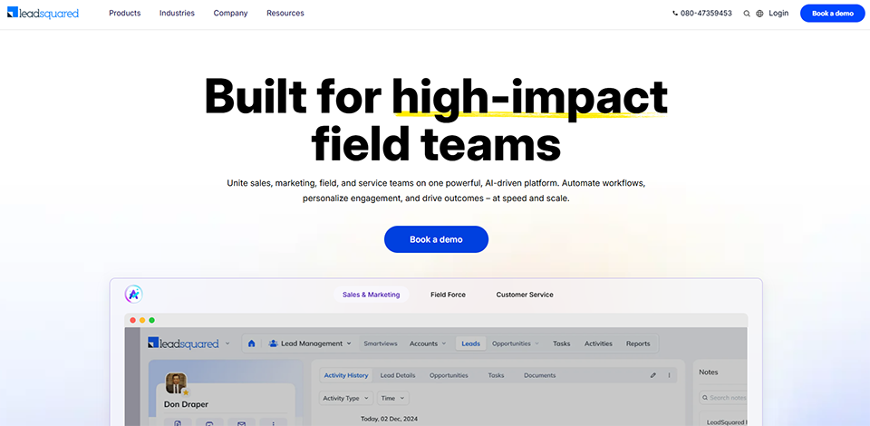Click the Notes panel heading

(x=708, y=373)
